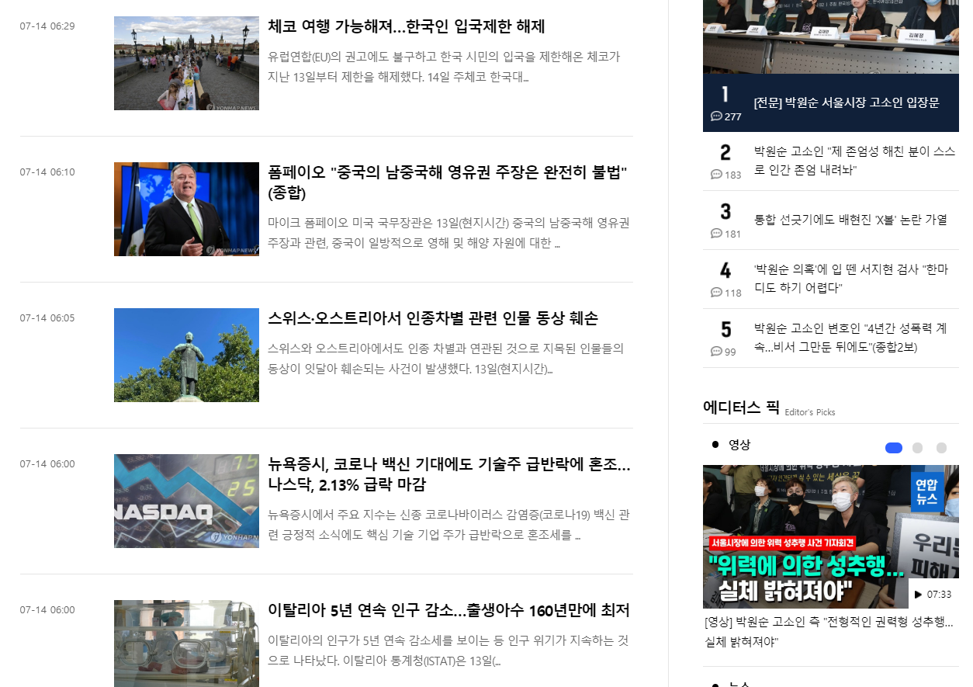Open headline 체코 여행 가능해져…한국인 입국제한 해제
973x687 pixels.
click(x=407, y=26)
